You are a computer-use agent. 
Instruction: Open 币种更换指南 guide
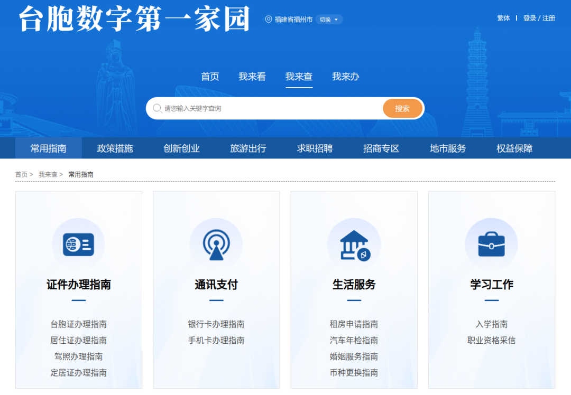coord(354,372)
